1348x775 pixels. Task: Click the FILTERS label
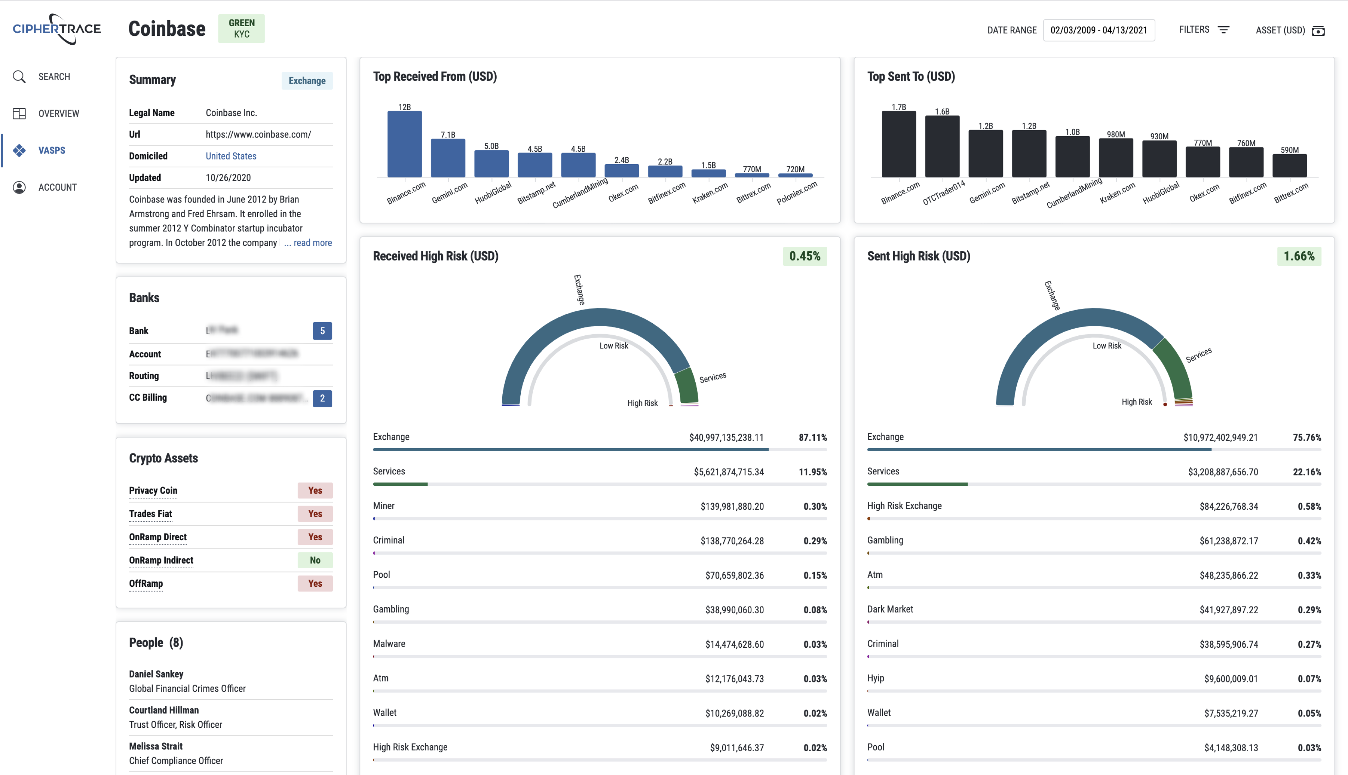1194,30
